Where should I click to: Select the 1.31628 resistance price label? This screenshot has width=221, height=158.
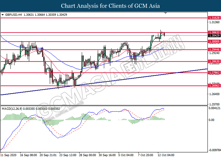click(214, 18)
